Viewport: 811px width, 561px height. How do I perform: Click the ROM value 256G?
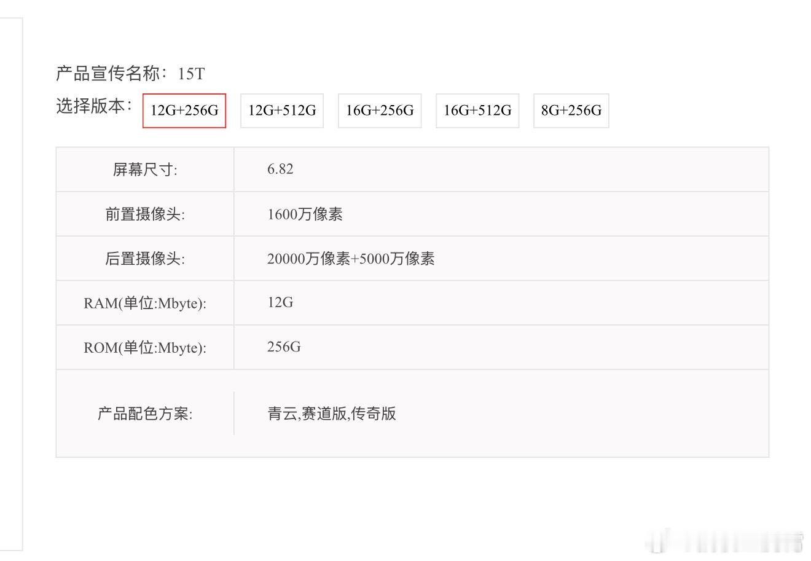coord(284,347)
